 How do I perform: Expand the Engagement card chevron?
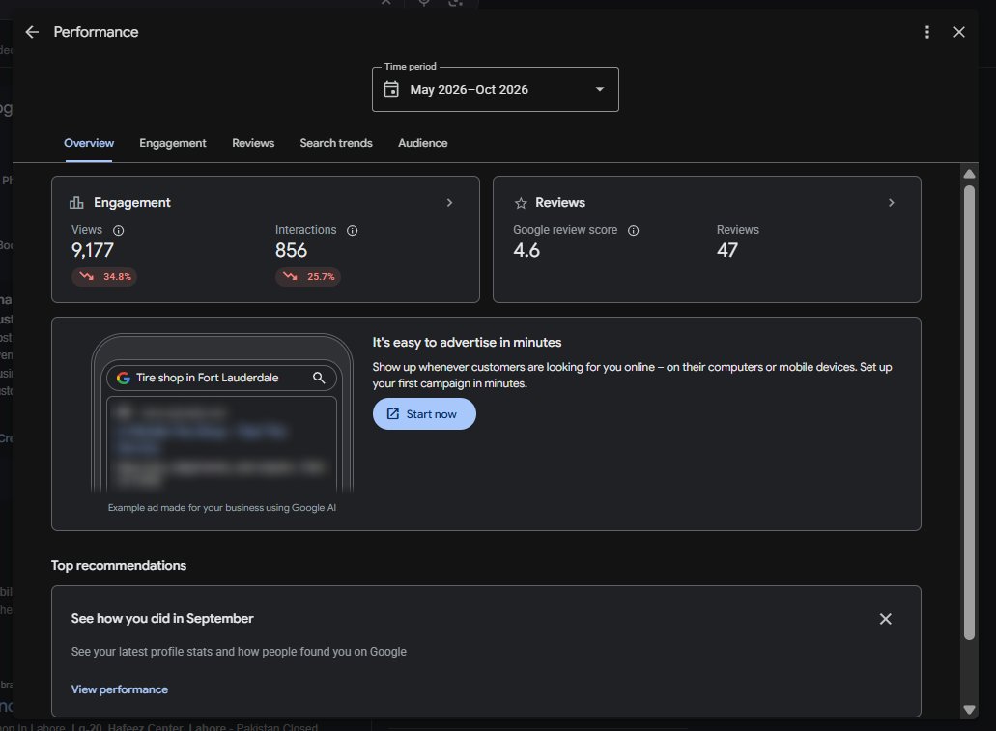pyautogui.click(x=449, y=202)
